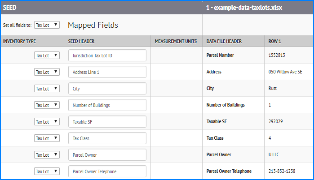Viewport: 314px width, 180px height.
Task: Select the Tax Class data file header
Action: point(215,138)
